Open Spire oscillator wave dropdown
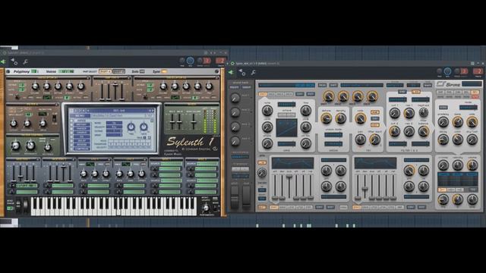 pos(286,144)
